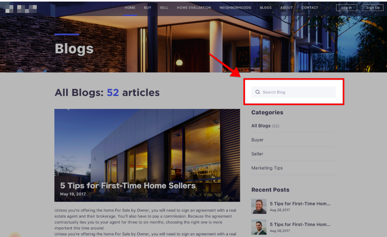Viewport: 387px width, 237px height.
Task: Click the search magnifier icon
Action: coord(257,92)
